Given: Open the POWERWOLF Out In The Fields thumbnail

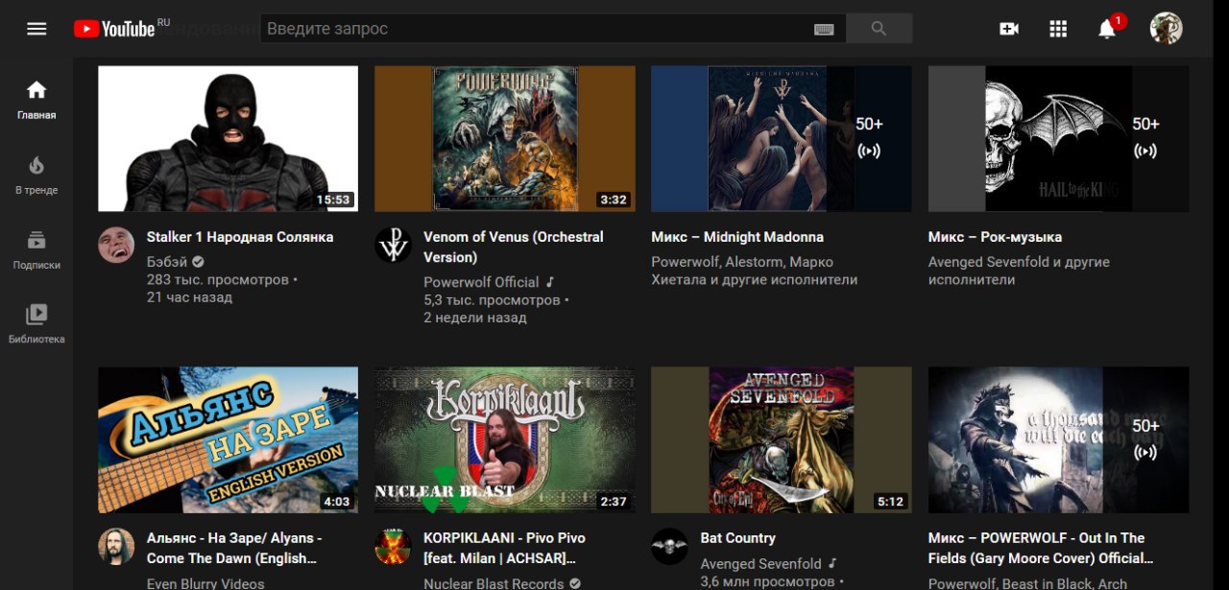Looking at the screenshot, I should pos(1058,439).
